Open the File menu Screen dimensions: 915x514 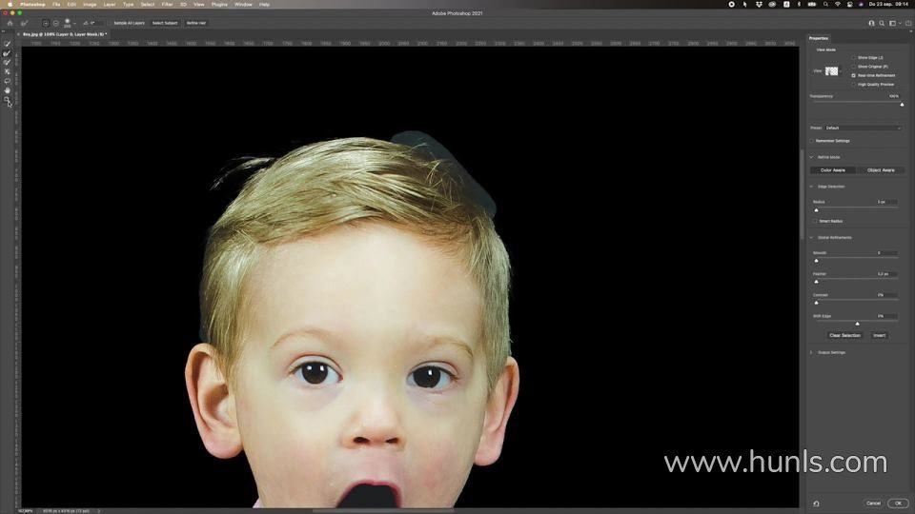click(x=56, y=4)
